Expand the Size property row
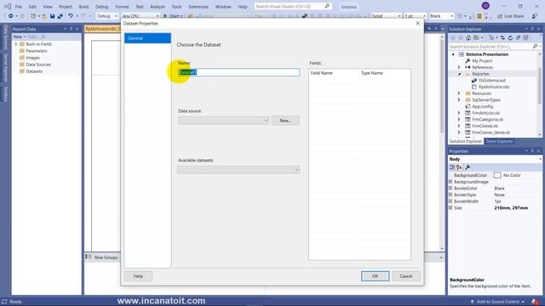This screenshot has height=306, width=545. [450, 207]
